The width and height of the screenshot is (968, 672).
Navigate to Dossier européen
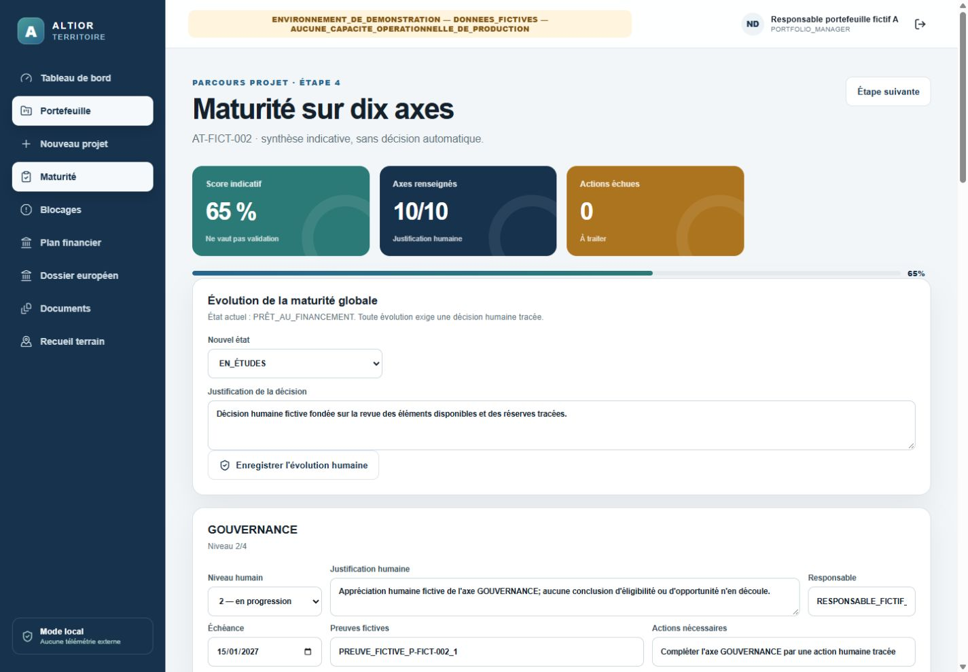click(x=83, y=276)
